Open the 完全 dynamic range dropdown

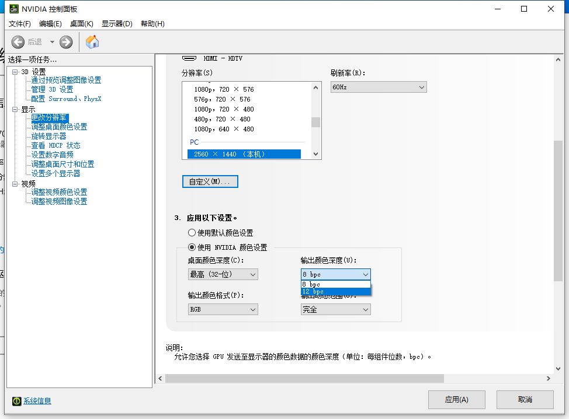point(336,309)
